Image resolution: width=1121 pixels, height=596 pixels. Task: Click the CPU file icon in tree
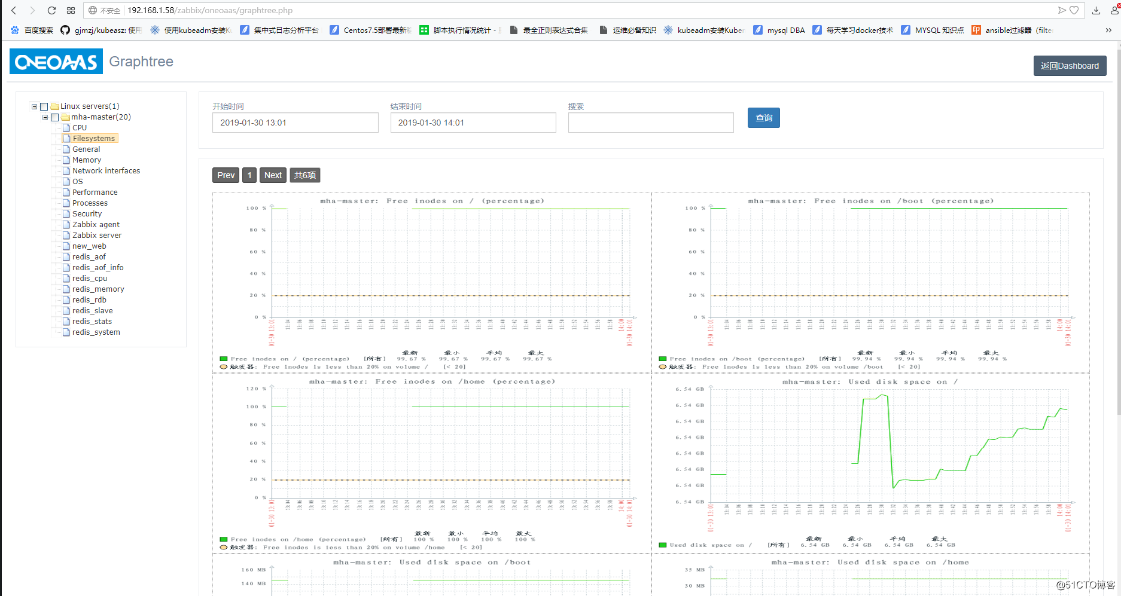(66, 128)
